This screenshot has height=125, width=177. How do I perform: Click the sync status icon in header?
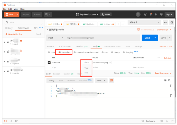click(138, 14)
